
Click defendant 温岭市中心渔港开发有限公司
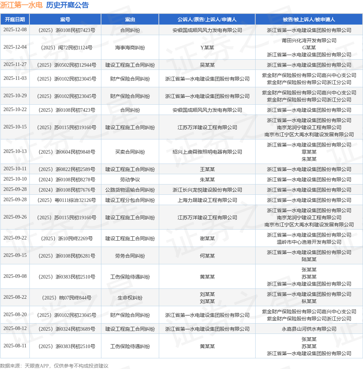point(309,242)
